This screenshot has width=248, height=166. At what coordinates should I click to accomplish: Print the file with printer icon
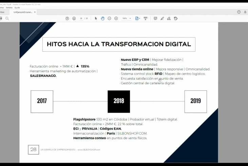coord(1,18)
